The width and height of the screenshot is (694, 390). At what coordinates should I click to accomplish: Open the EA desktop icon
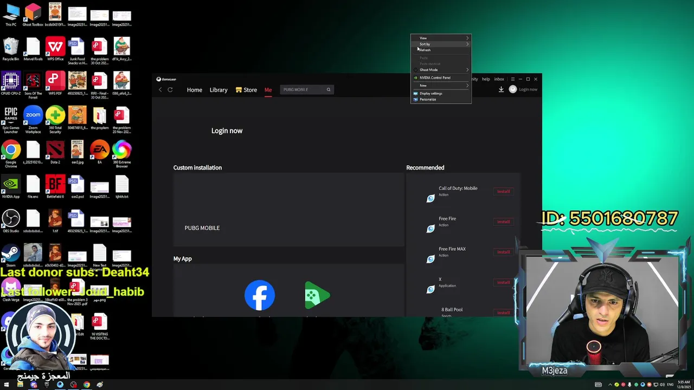[100, 152]
